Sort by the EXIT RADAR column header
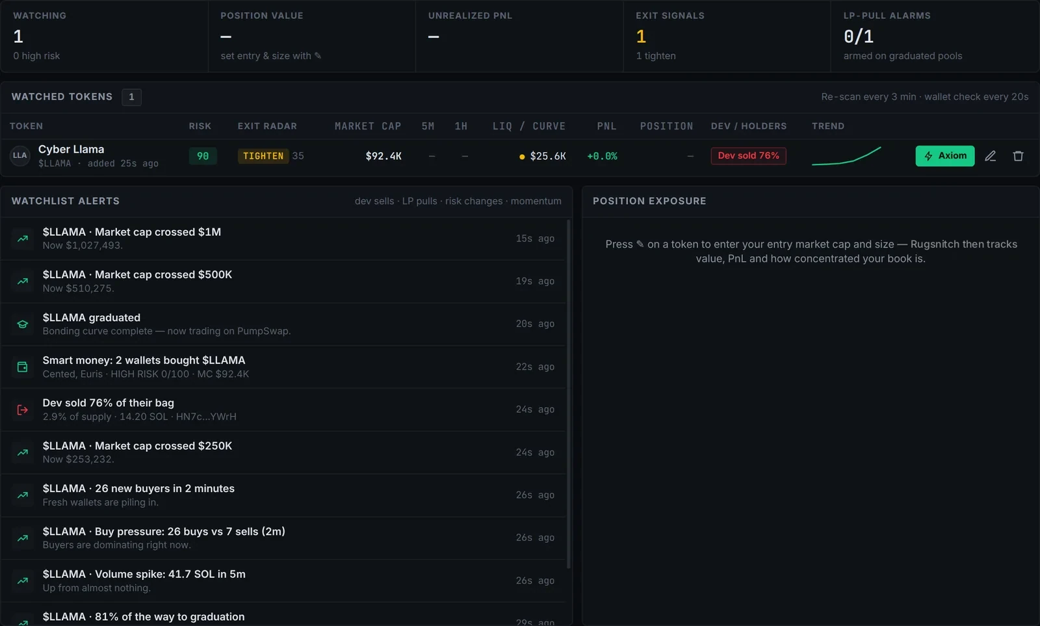This screenshot has width=1040, height=626. click(x=267, y=126)
